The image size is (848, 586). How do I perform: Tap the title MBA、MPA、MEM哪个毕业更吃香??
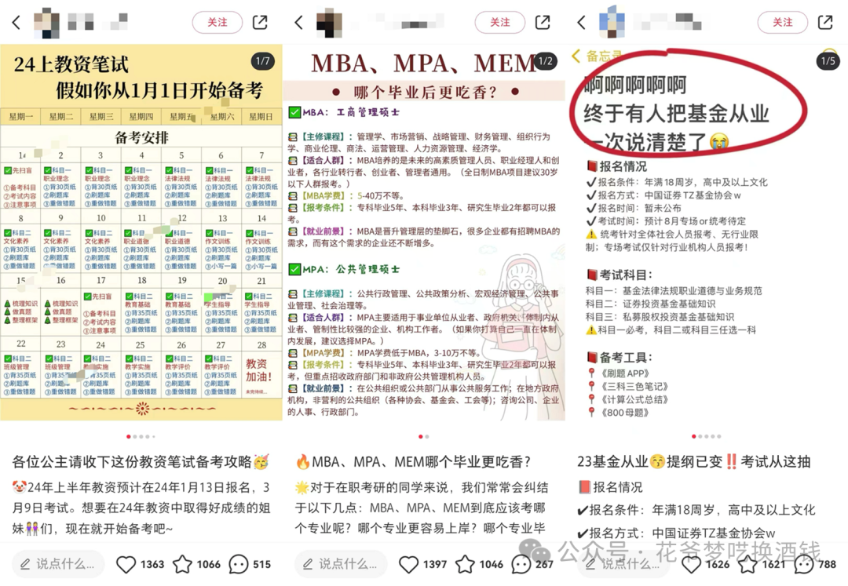coord(413,462)
